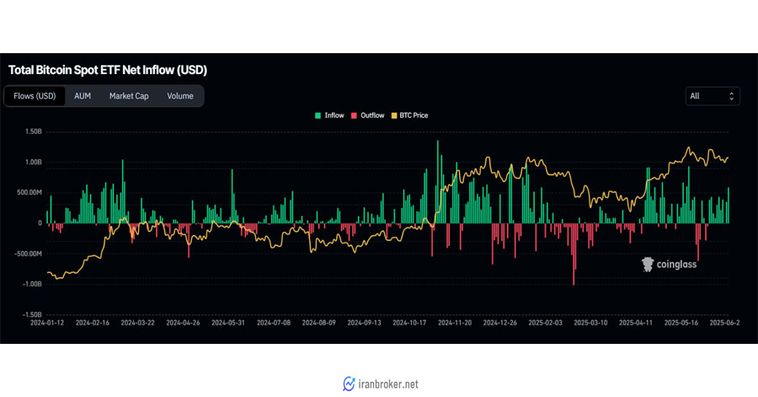Click the 2025-02-03 date label

point(545,323)
